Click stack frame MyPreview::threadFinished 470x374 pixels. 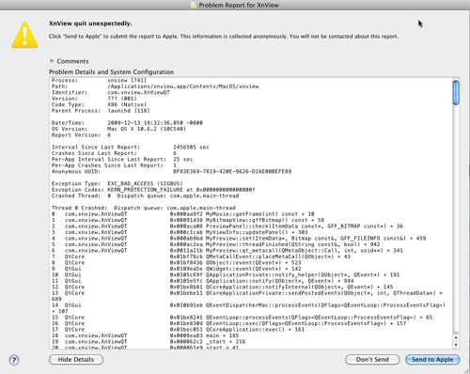tap(216, 244)
